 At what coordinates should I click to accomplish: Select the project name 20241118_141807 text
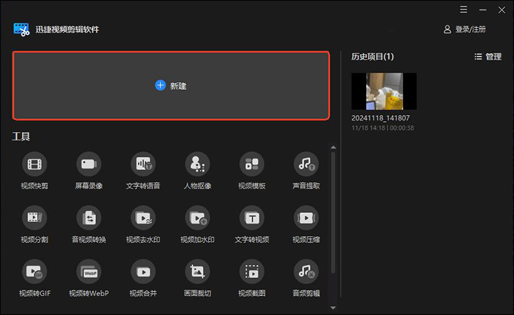[380, 118]
